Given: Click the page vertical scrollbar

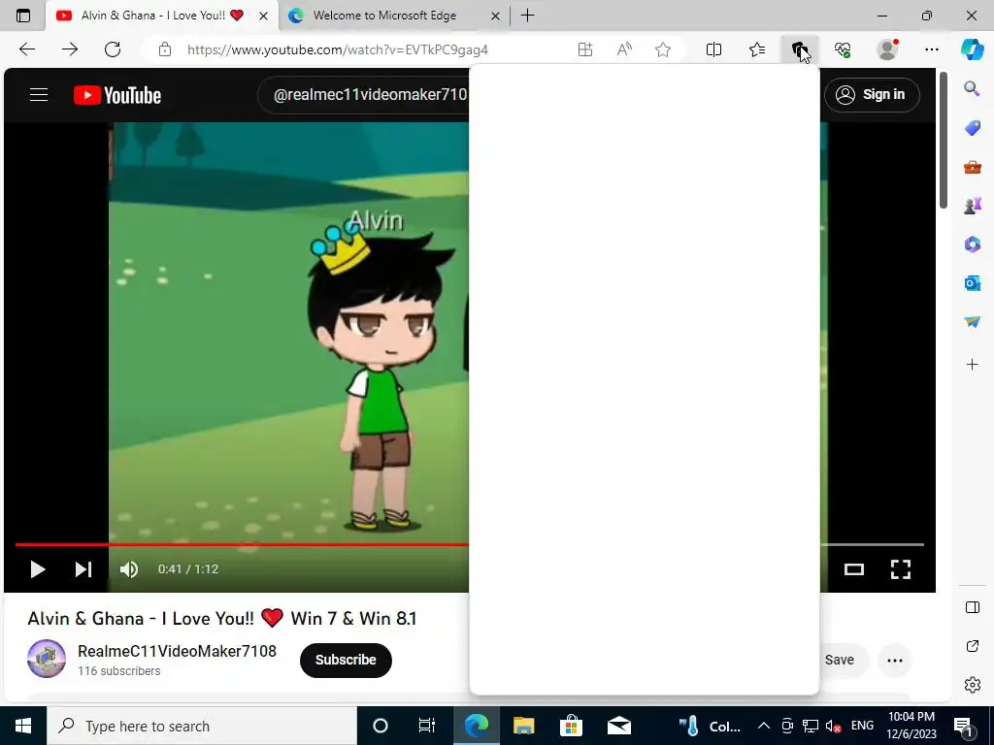Looking at the screenshot, I should coord(944,140).
